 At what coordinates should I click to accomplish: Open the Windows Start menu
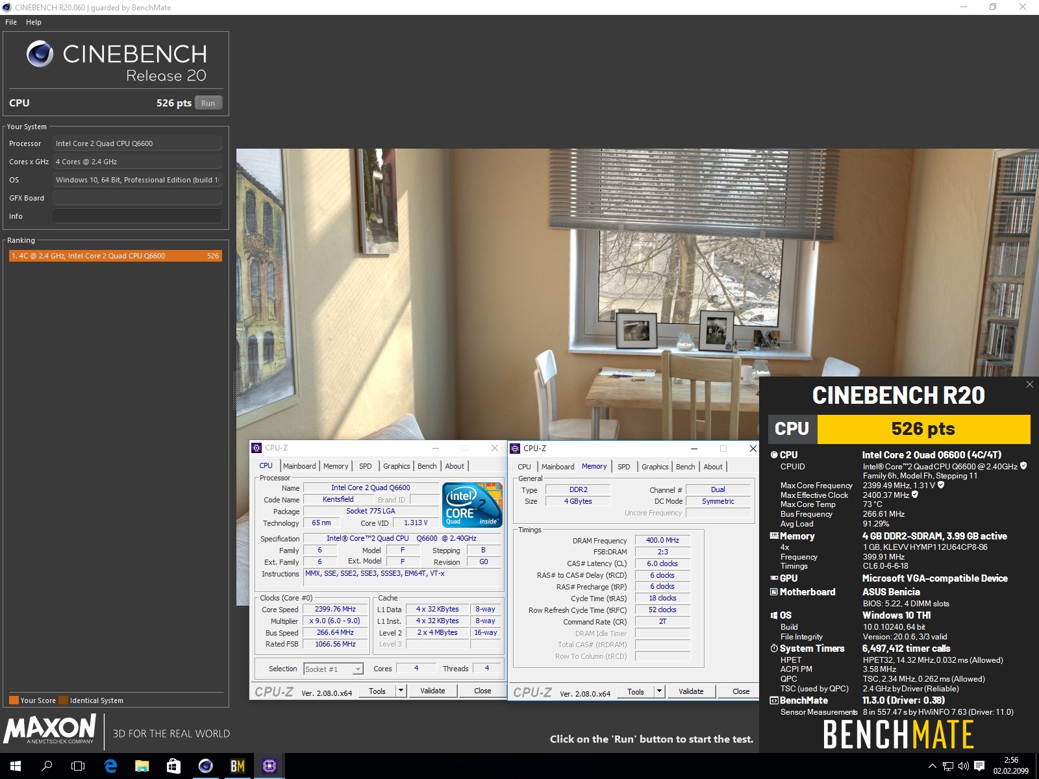16,766
